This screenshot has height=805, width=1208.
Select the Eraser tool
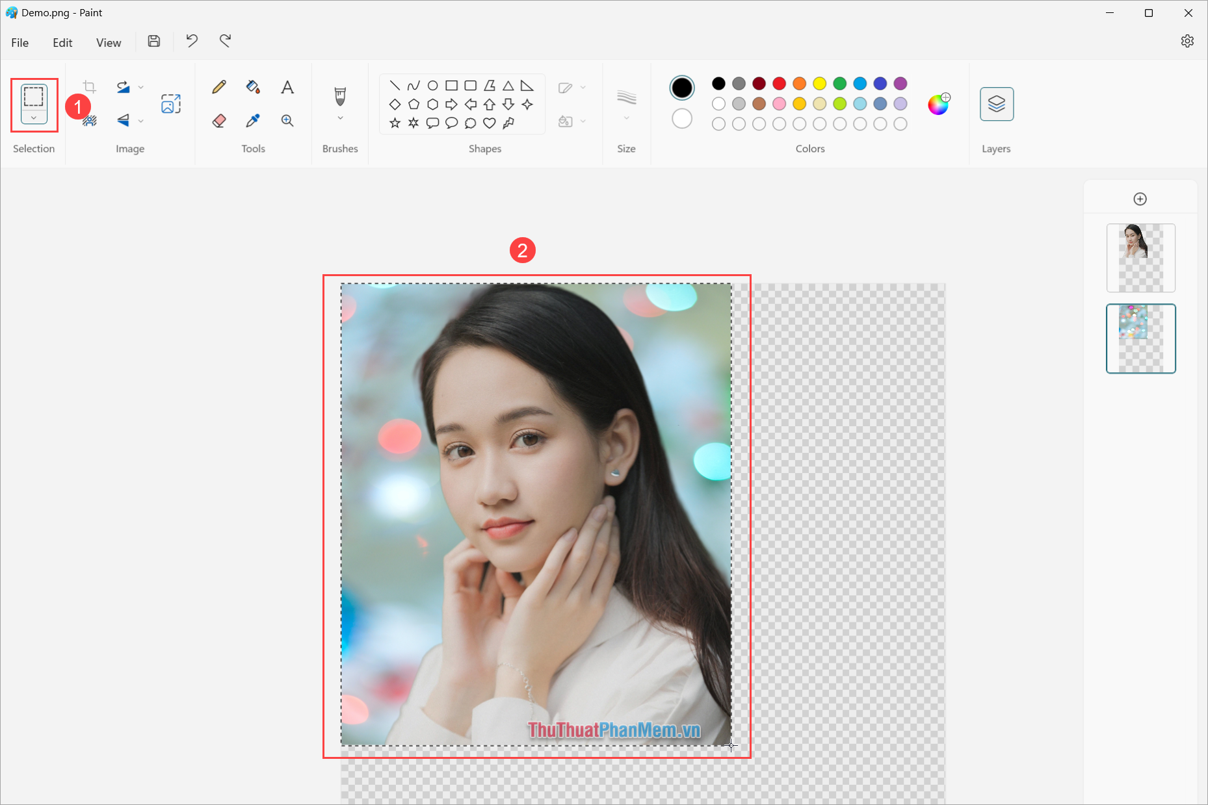point(219,120)
